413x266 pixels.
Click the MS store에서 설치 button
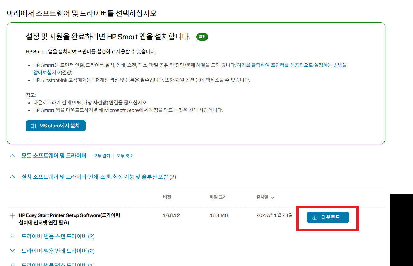point(56,126)
